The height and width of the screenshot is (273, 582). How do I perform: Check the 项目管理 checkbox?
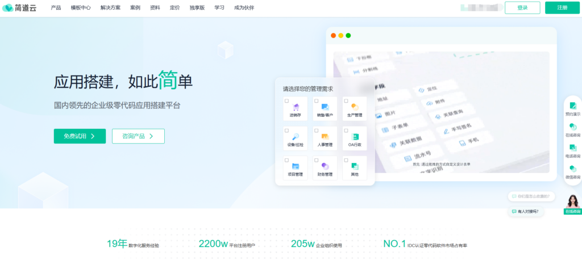[x=287, y=160]
